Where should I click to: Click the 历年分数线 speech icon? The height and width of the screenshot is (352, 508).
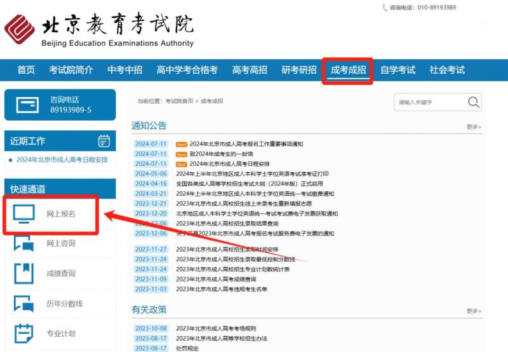(24, 303)
